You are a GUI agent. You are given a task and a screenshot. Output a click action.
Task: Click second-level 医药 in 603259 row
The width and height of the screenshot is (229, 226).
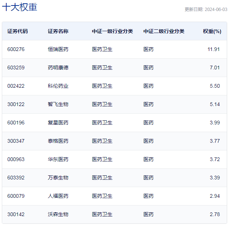pyautogui.click(x=148, y=68)
